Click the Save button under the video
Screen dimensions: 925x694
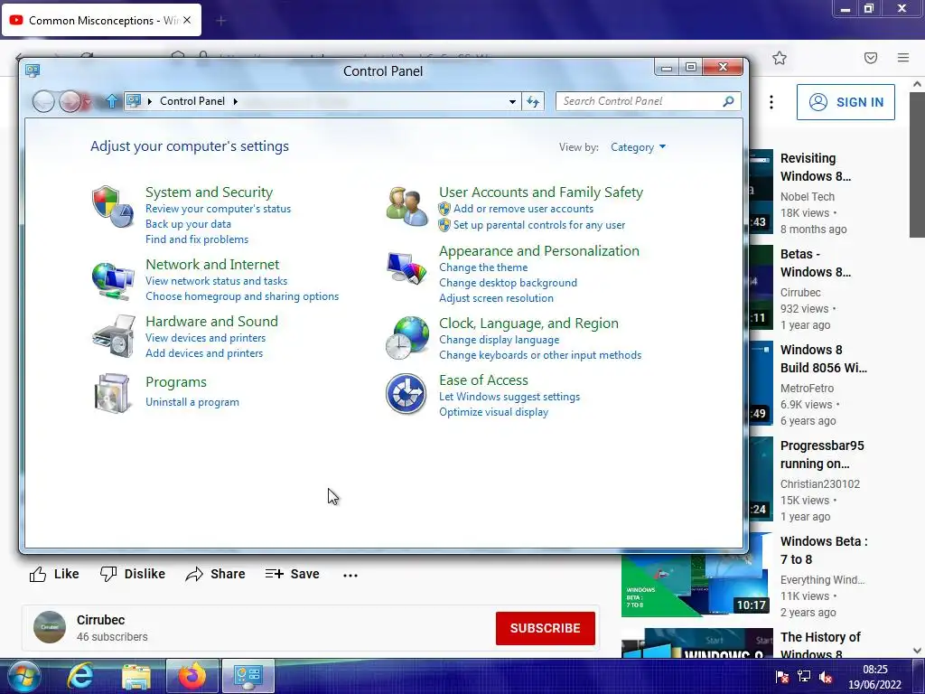coord(292,574)
